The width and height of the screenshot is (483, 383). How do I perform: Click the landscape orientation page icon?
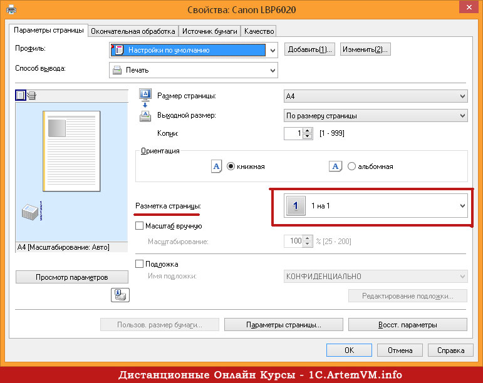click(336, 166)
